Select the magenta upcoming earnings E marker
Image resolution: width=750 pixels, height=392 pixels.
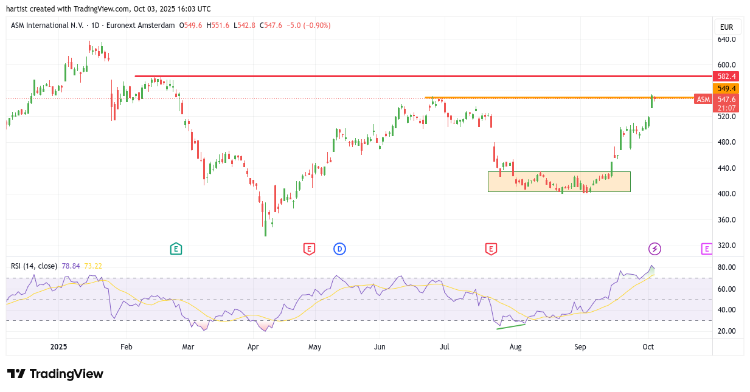[706, 248]
